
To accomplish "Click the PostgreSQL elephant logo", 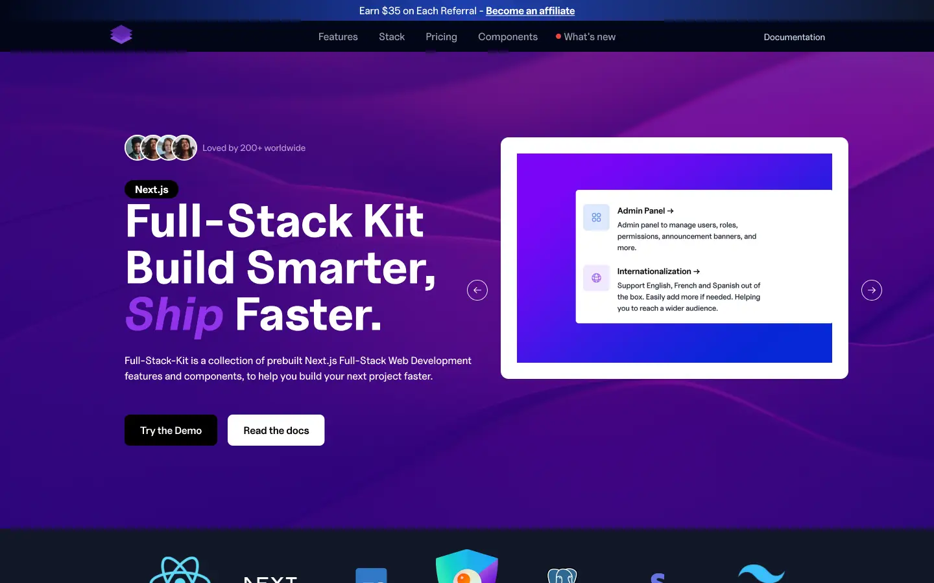I will tap(562, 575).
